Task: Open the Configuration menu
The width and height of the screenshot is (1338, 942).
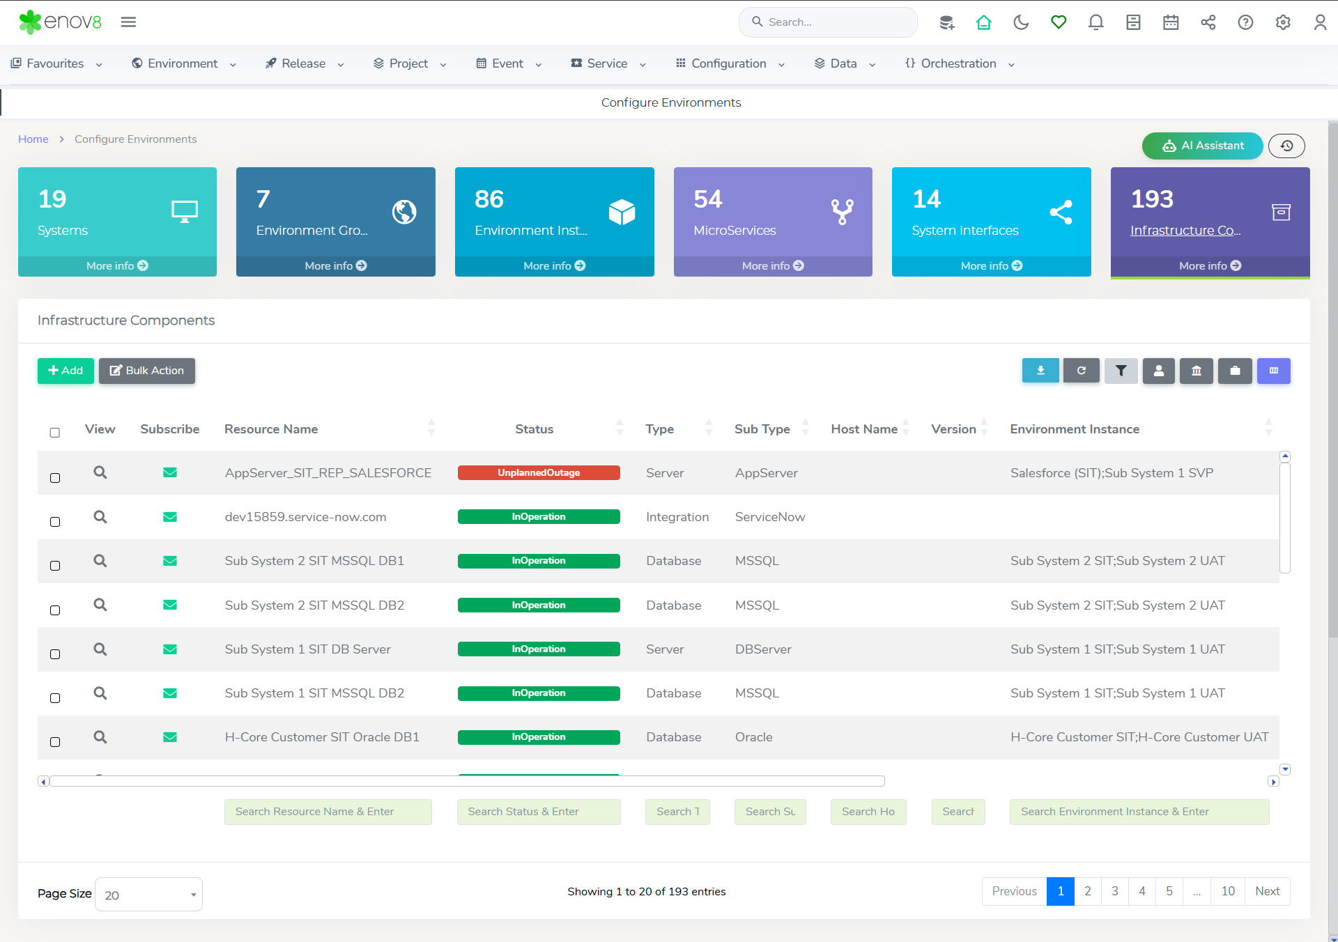Action: click(729, 63)
